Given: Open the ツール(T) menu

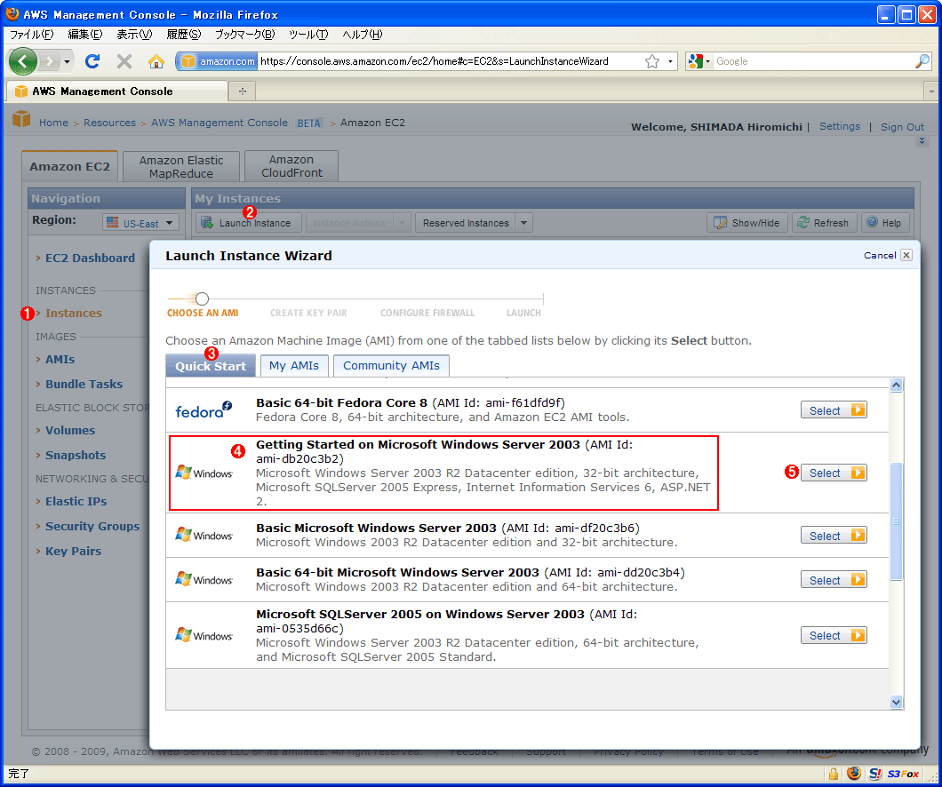Looking at the screenshot, I should 308,35.
